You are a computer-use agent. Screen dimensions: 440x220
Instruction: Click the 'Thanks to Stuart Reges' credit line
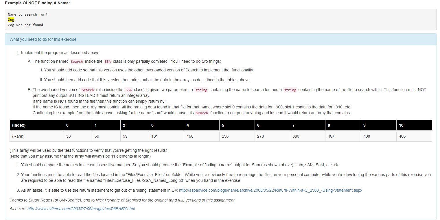click(122, 200)
